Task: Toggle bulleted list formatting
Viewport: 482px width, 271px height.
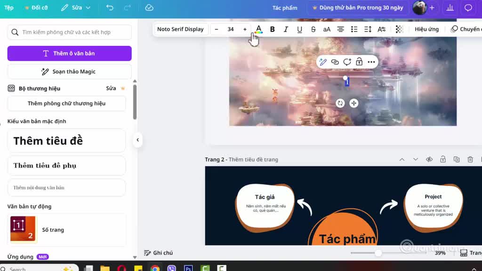Action: pyautogui.click(x=354, y=29)
